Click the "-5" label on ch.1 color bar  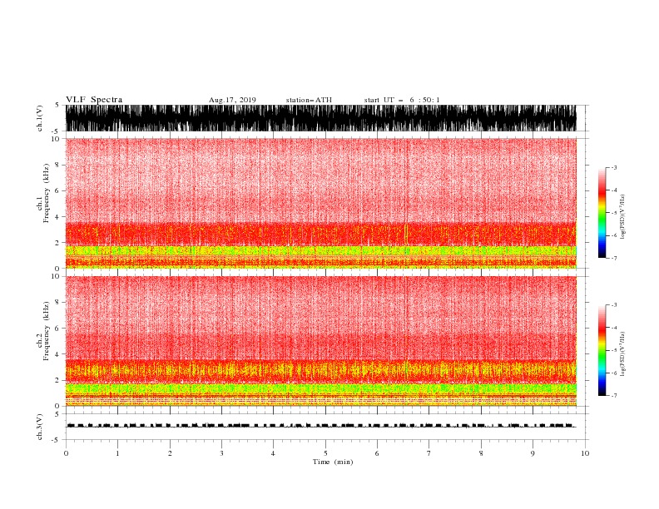(x=613, y=213)
